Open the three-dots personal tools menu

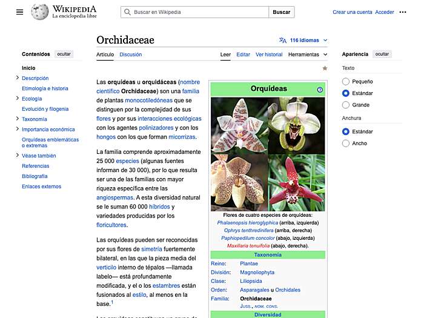coord(403,12)
